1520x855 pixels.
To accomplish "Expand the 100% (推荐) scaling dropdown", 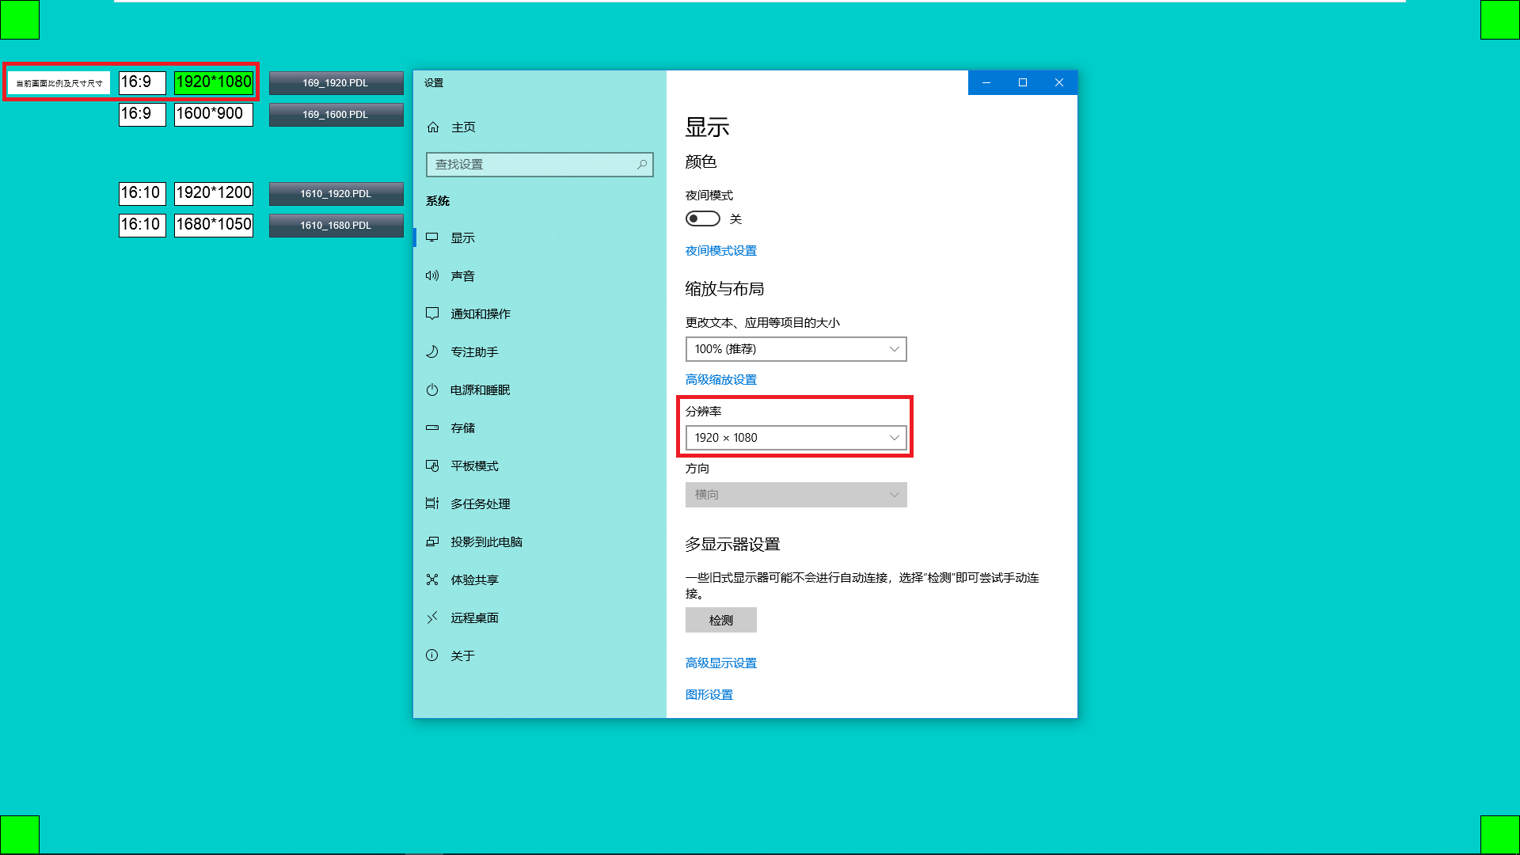I will pos(796,349).
